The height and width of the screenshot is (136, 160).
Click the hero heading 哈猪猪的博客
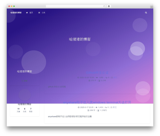[80, 39]
